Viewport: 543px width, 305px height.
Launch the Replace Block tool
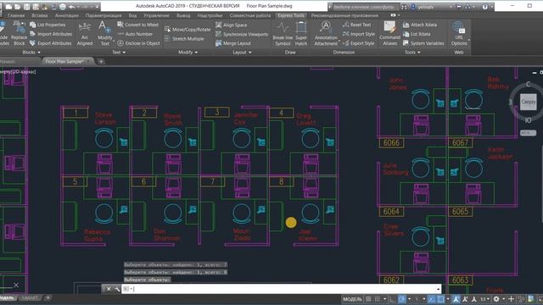pyautogui.click(x=19, y=33)
